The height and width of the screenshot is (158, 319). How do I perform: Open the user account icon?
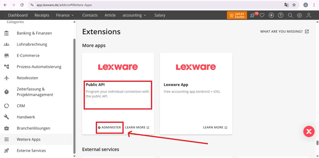[309, 15]
